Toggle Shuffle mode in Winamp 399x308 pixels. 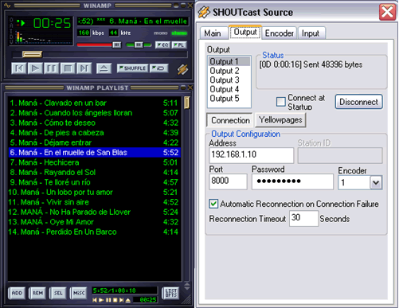pyautogui.click(x=132, y=68)
